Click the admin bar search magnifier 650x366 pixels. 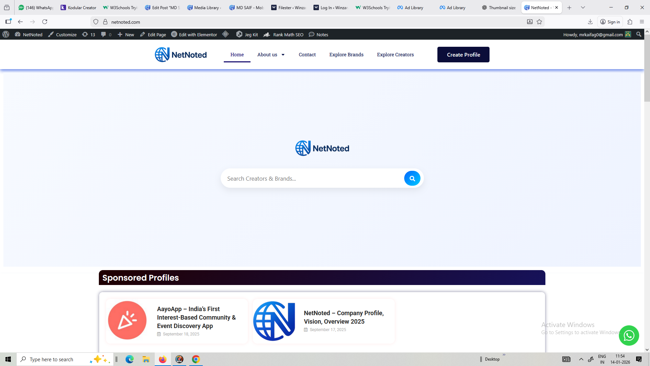coord(638,35)
